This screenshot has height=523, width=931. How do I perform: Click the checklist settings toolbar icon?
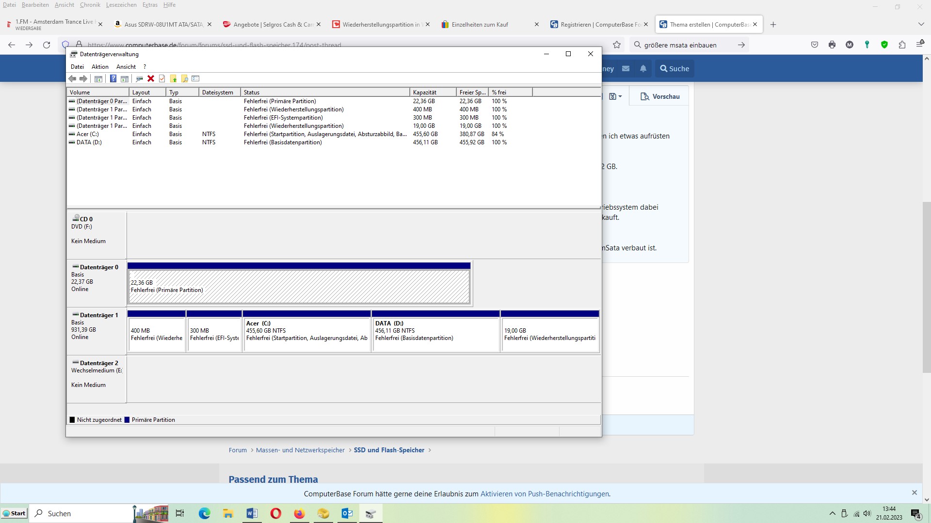pyautogui.click(x=195, y=78)
